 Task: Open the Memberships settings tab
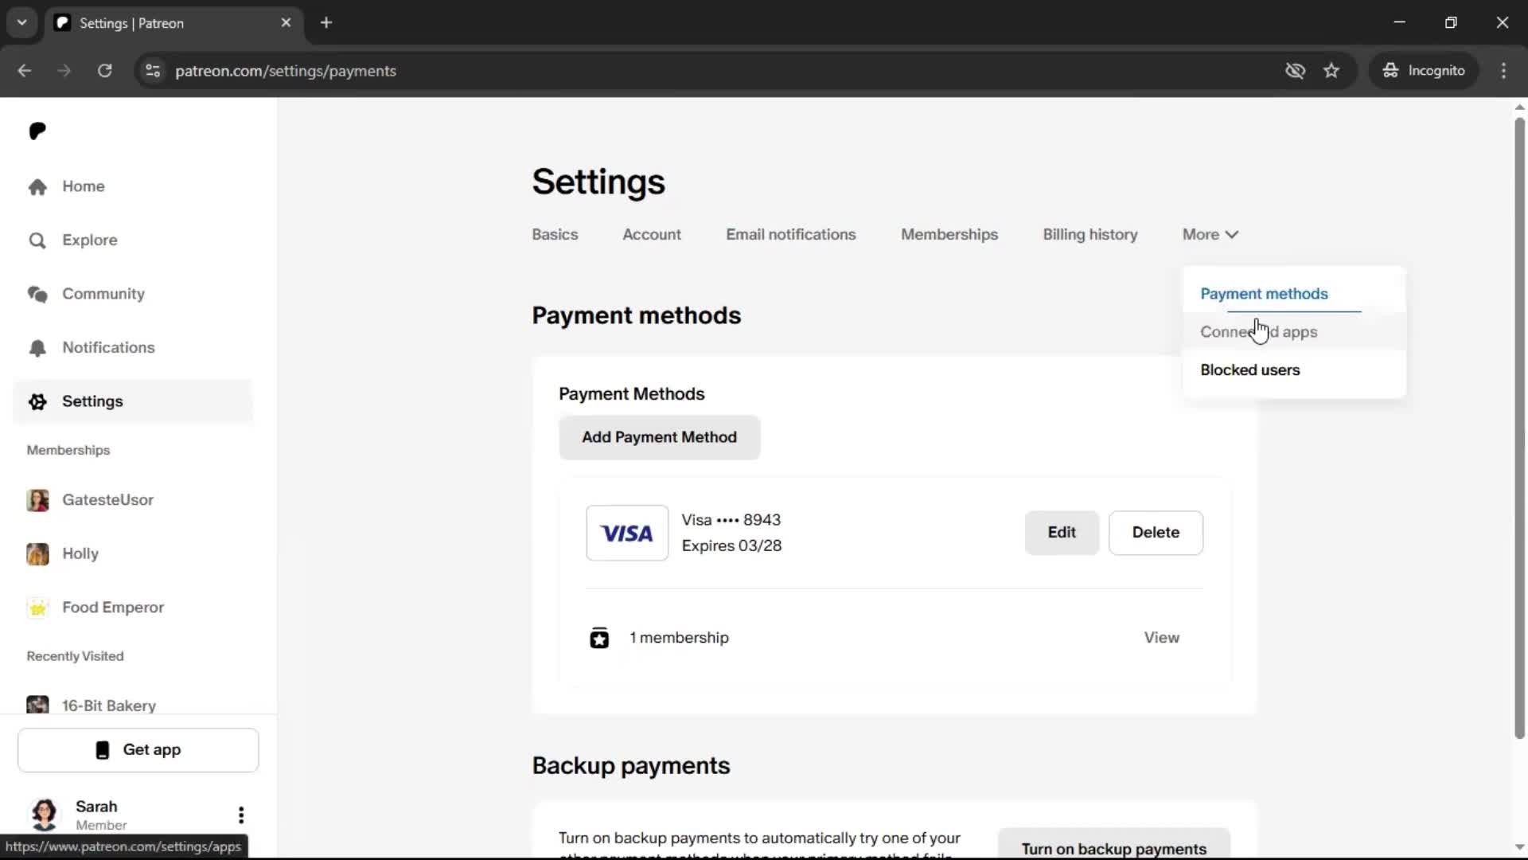[x=949, y=235]
